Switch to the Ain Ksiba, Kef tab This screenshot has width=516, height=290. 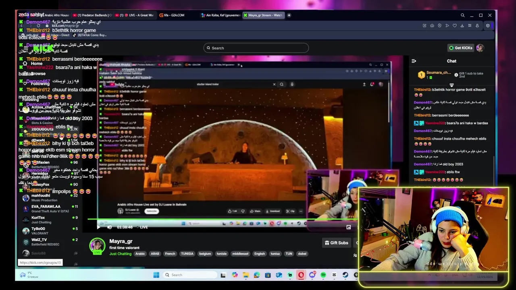pyautogui.click(x=221, y=15)
